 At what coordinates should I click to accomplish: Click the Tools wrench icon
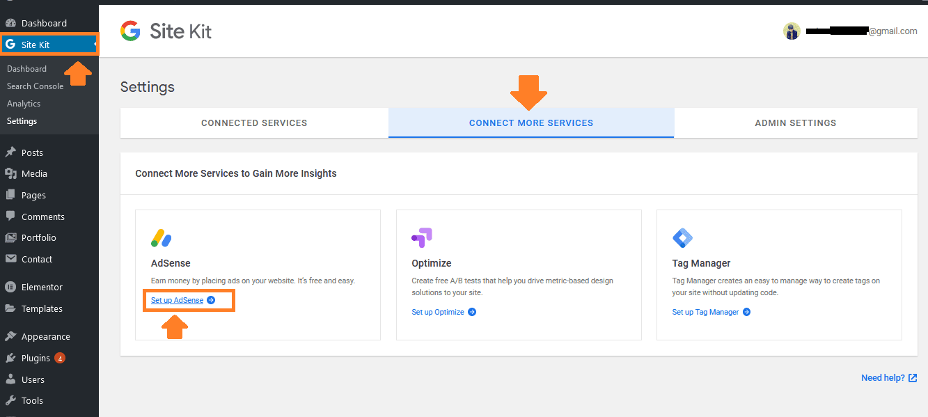click(x=10, y=400)
